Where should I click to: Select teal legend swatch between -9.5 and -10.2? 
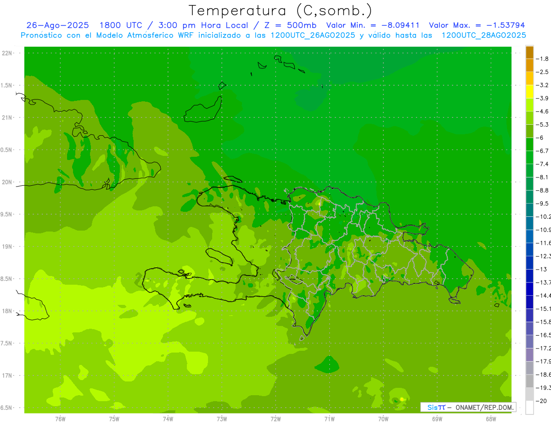tap(529, 210)
